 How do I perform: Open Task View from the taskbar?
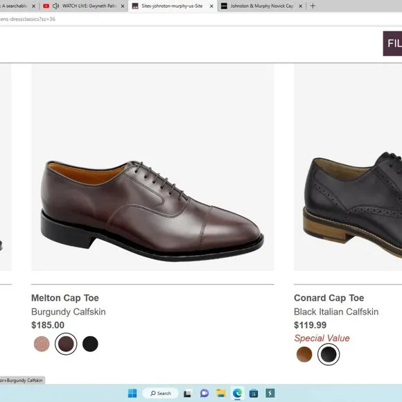pos(187,393)
